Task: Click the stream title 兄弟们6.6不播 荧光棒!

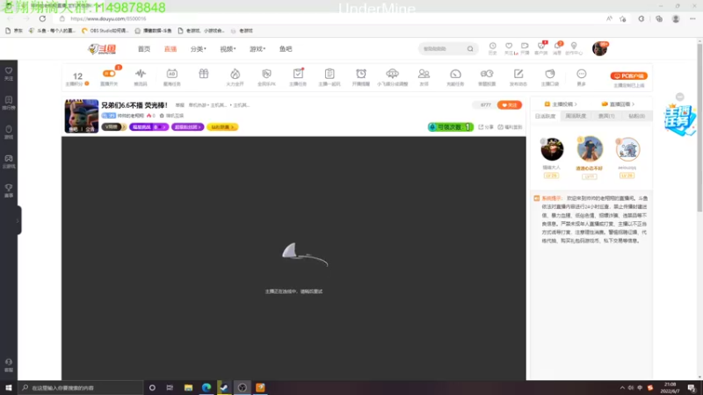Action: tap(134, 105)
